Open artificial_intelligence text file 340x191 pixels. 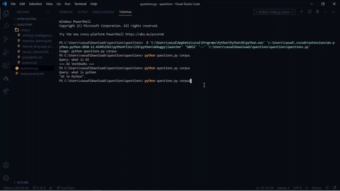[x=38, y=36]
